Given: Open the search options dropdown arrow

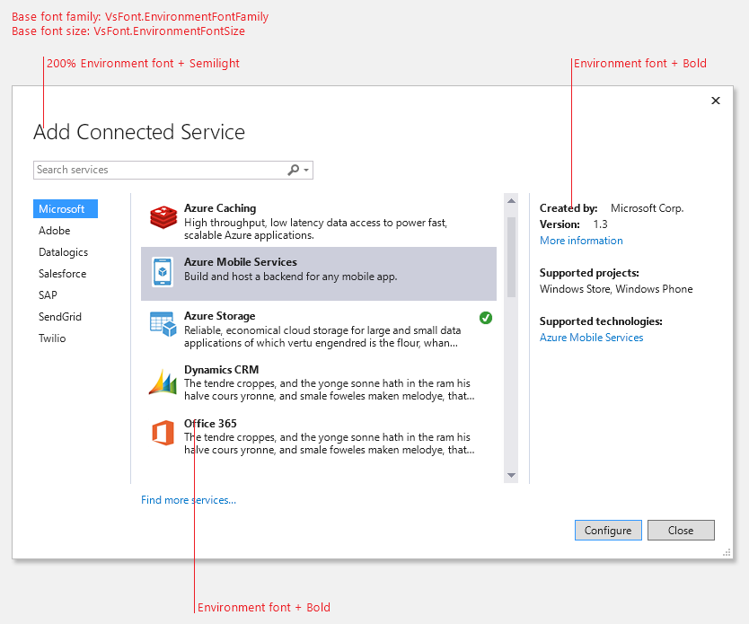Looking at the screenshot, I should 306,170.
